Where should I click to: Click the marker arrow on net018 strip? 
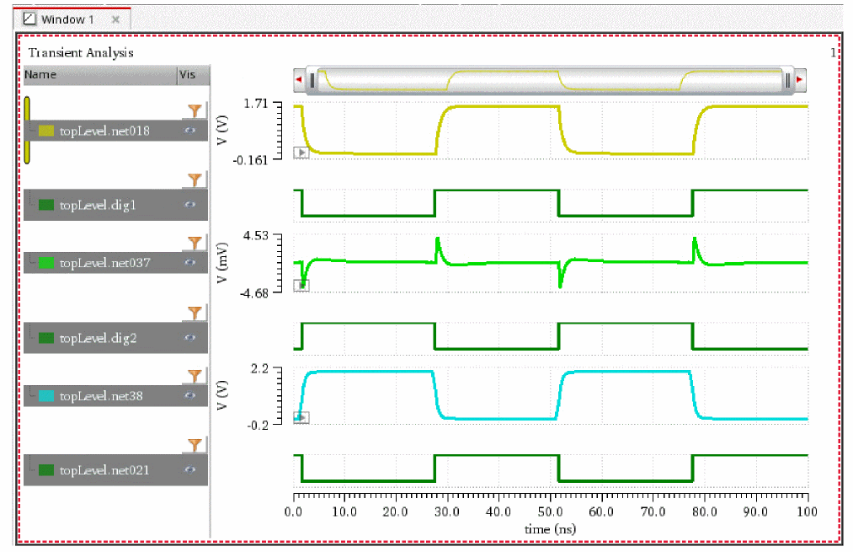pos(301,153)
